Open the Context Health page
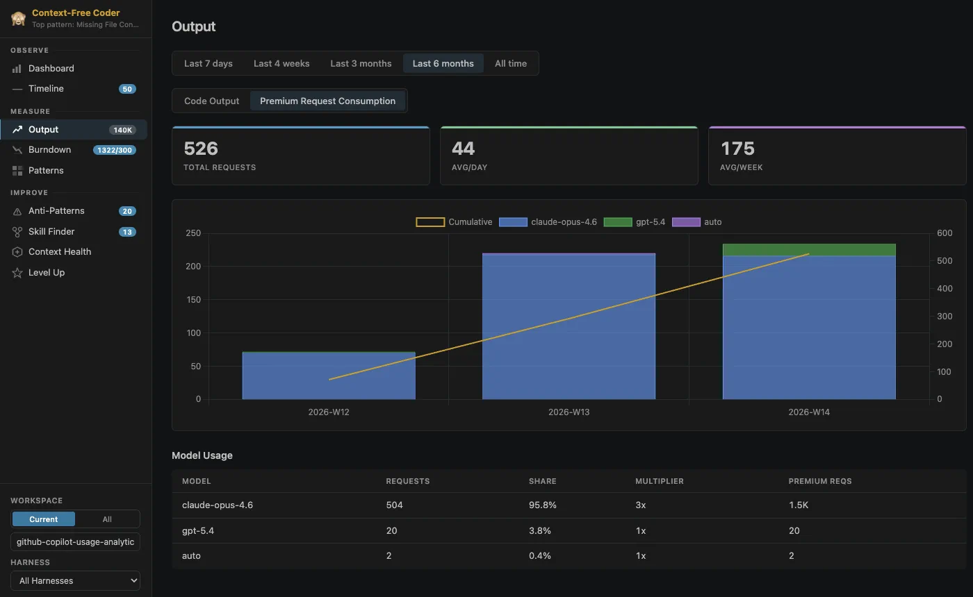Screen dimensions: 973x597 click(74, 252)
